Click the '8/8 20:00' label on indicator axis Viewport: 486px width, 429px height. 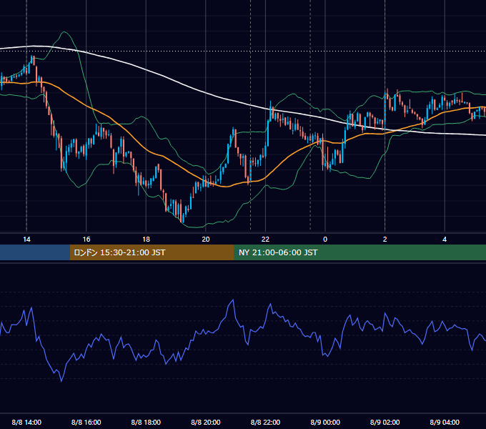[x=206, y=422]
